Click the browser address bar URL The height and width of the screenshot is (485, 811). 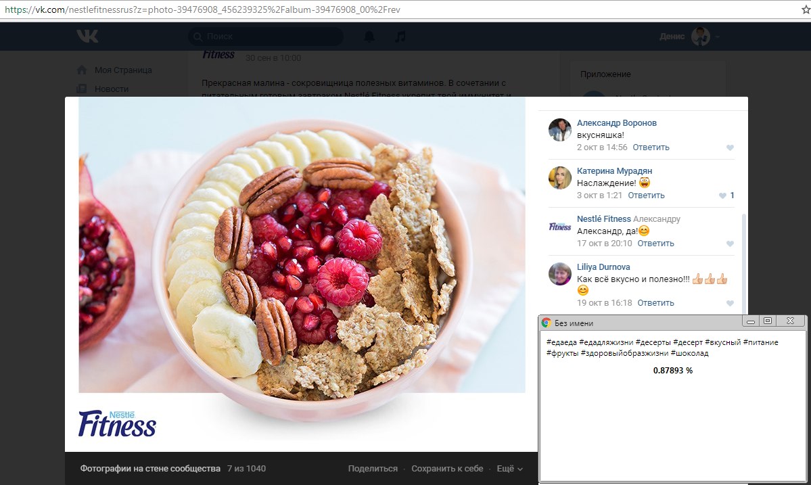point(202,10)
